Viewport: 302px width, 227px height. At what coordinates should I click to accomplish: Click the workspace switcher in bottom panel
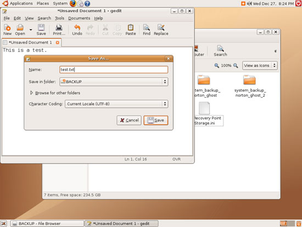click(x=287, y=224)
